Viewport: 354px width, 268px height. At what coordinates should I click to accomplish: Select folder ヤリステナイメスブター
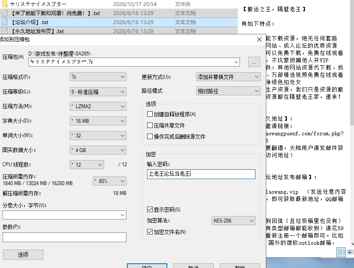coord(119,4)
